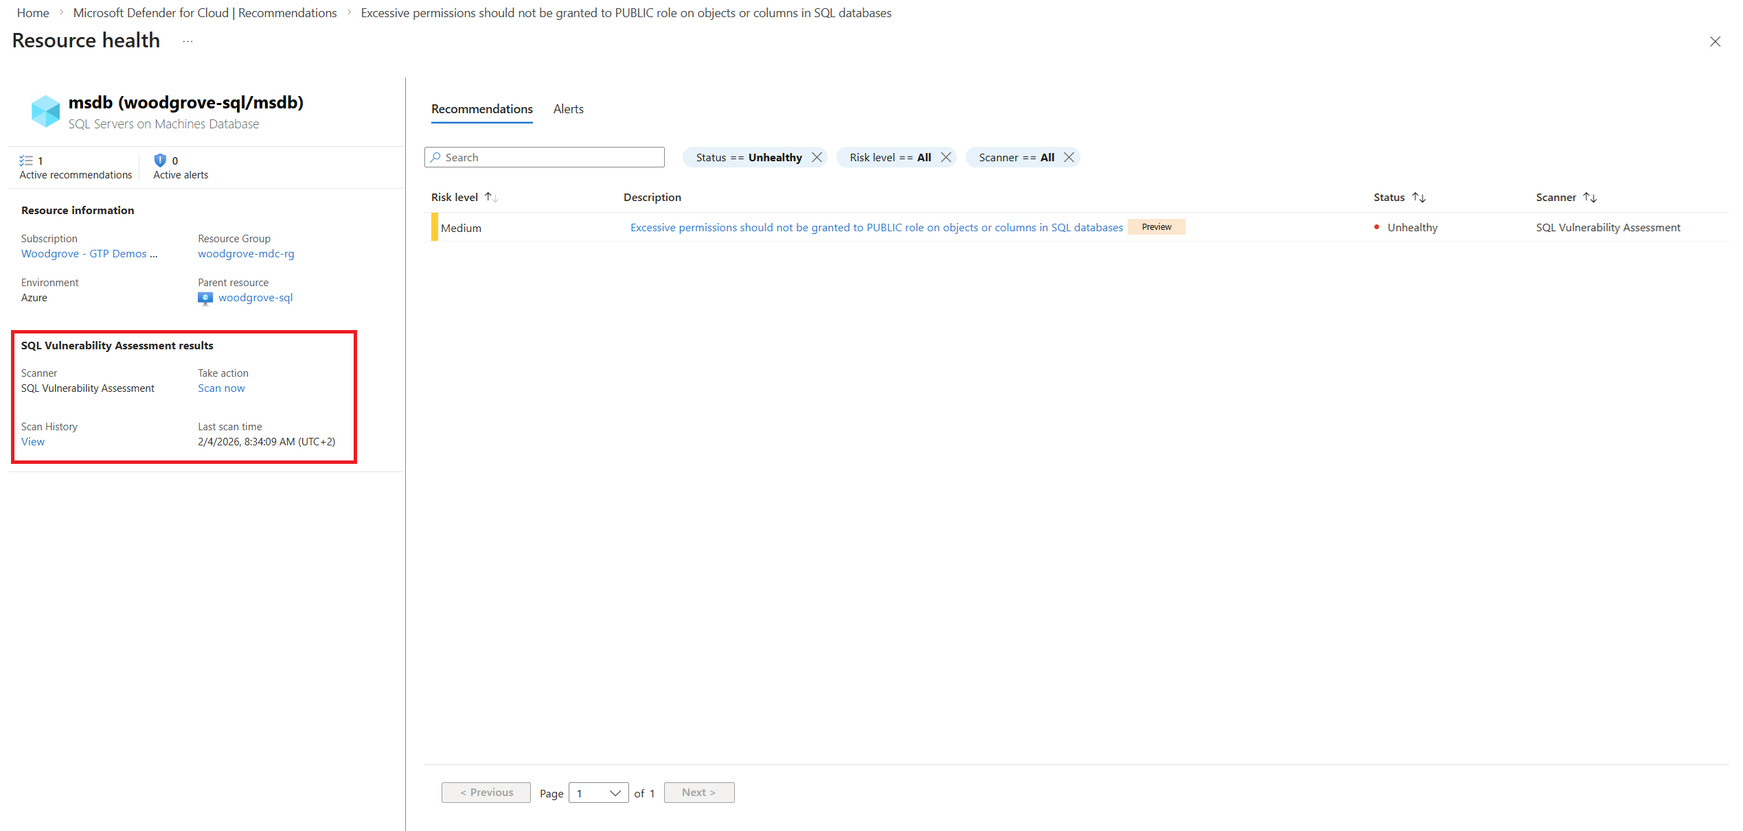Click the Active recommendations checklist icon

pos(26,161)
